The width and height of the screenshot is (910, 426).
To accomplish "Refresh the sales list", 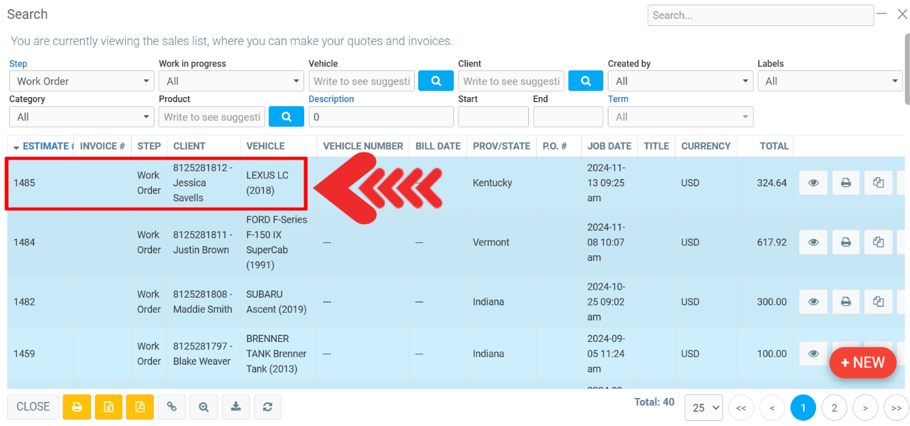I will (268, 407).
